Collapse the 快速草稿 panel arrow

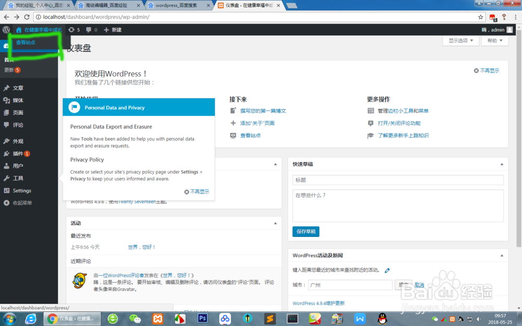point(502,164)
